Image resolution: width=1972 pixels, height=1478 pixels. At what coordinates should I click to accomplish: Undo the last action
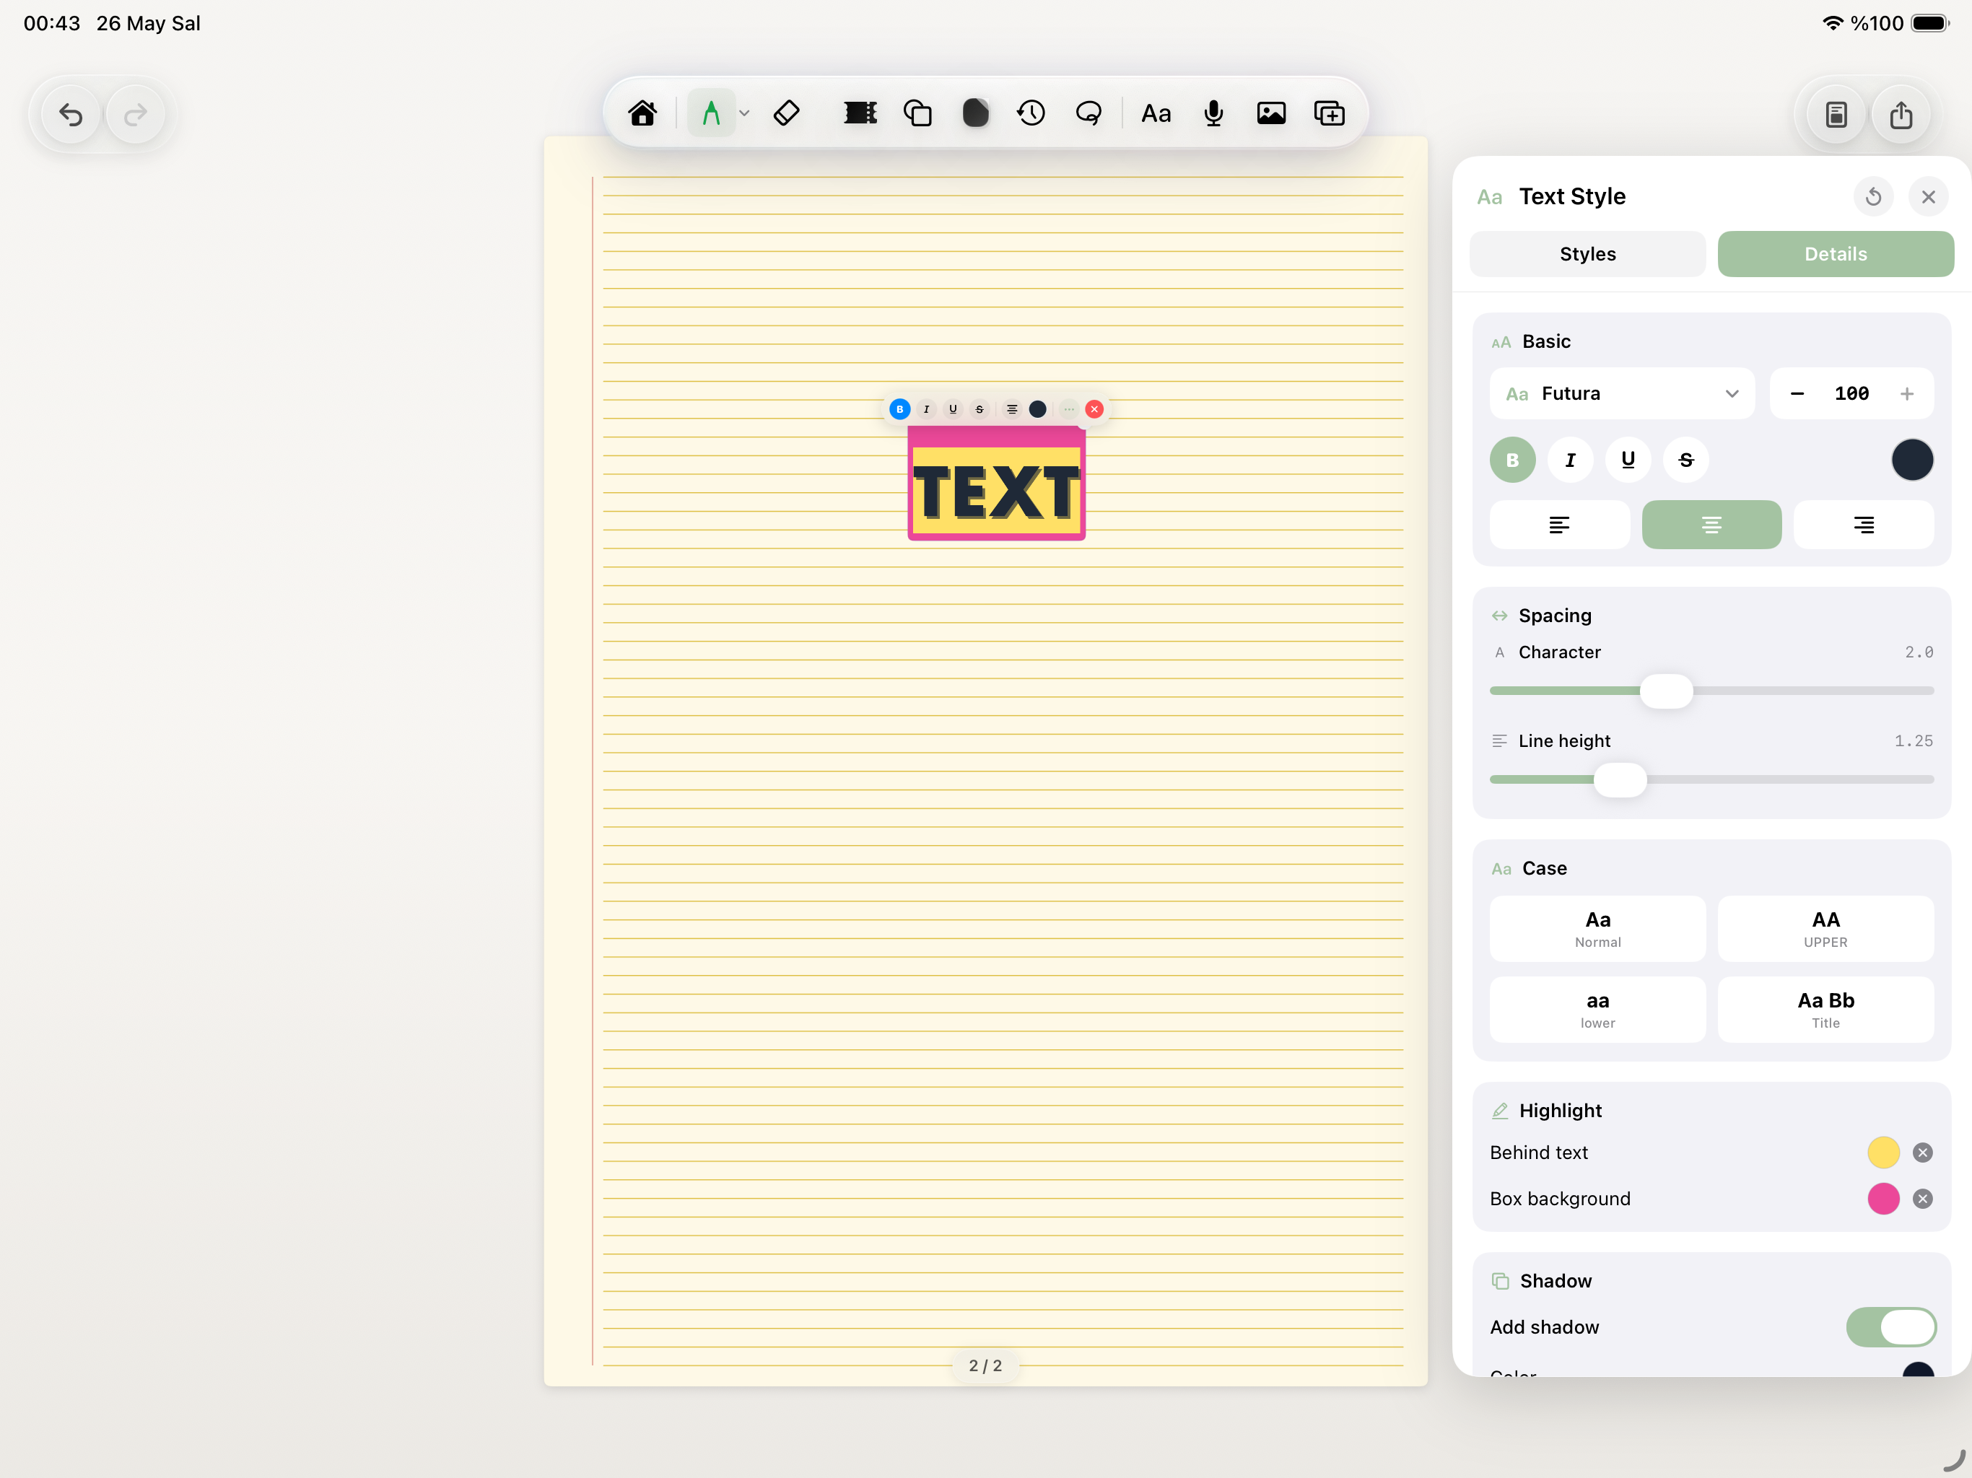point(71,115)
